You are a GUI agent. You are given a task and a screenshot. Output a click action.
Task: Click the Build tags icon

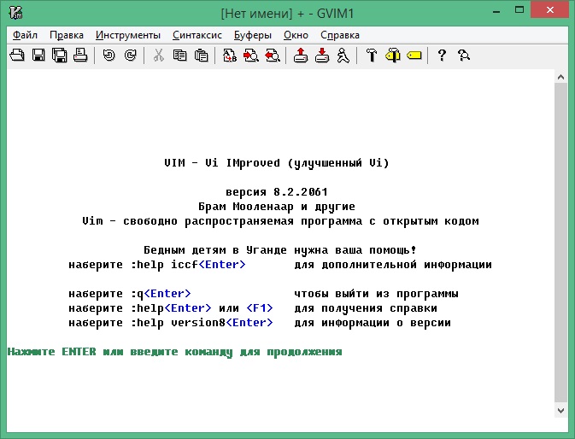pos(393,56)
